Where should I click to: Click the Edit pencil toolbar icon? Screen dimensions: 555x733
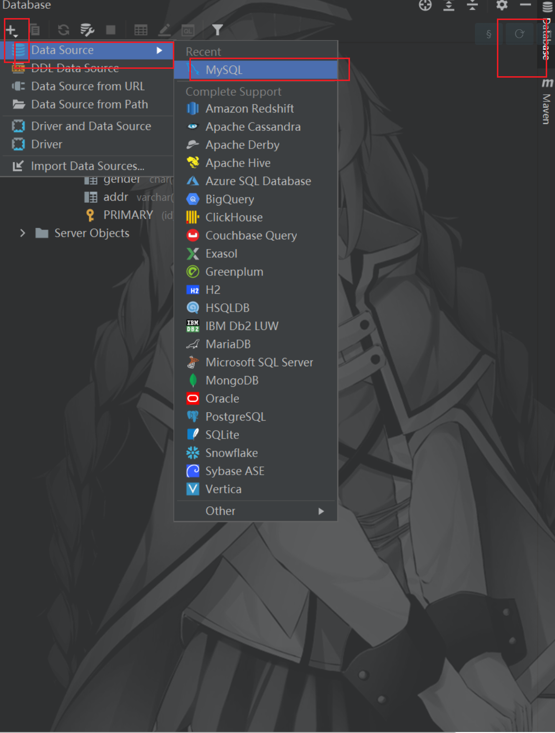(164, 30)
